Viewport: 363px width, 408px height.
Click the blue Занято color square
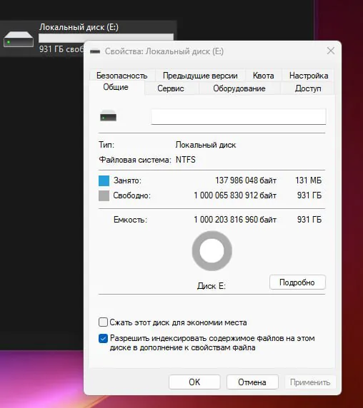[x=104, y=180]
